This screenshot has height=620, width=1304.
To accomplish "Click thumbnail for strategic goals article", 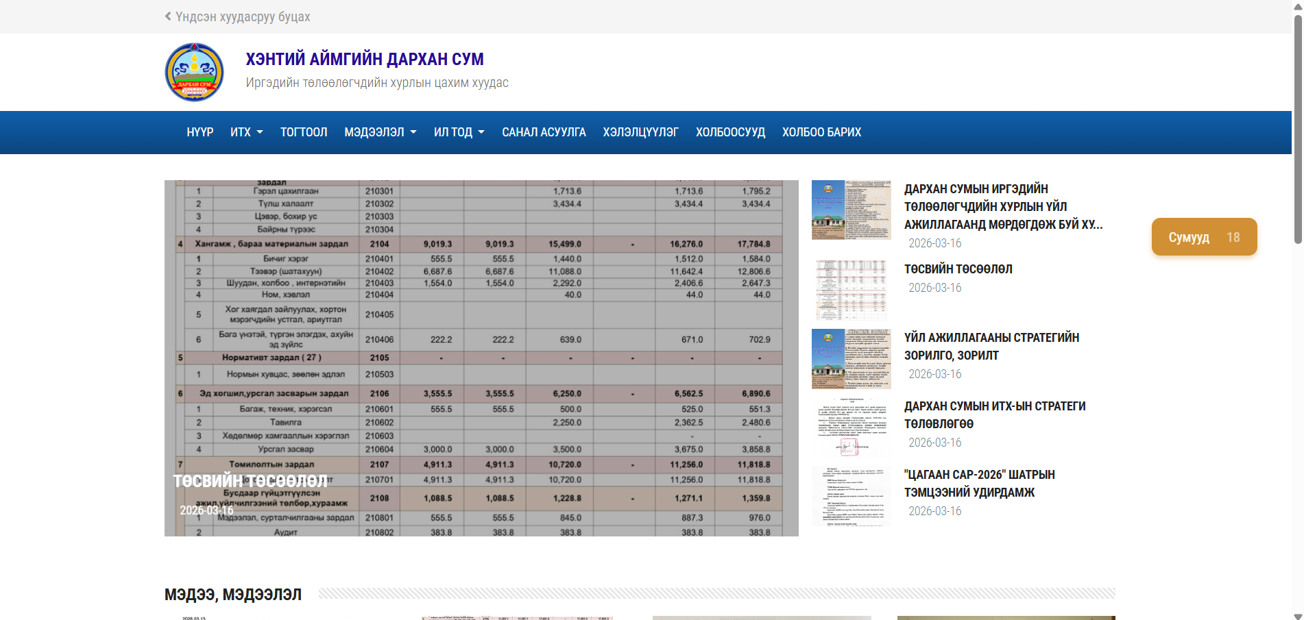I will pos(851,358).
